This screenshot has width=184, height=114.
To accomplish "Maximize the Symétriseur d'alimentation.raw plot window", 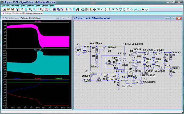I will pos(63,18).
